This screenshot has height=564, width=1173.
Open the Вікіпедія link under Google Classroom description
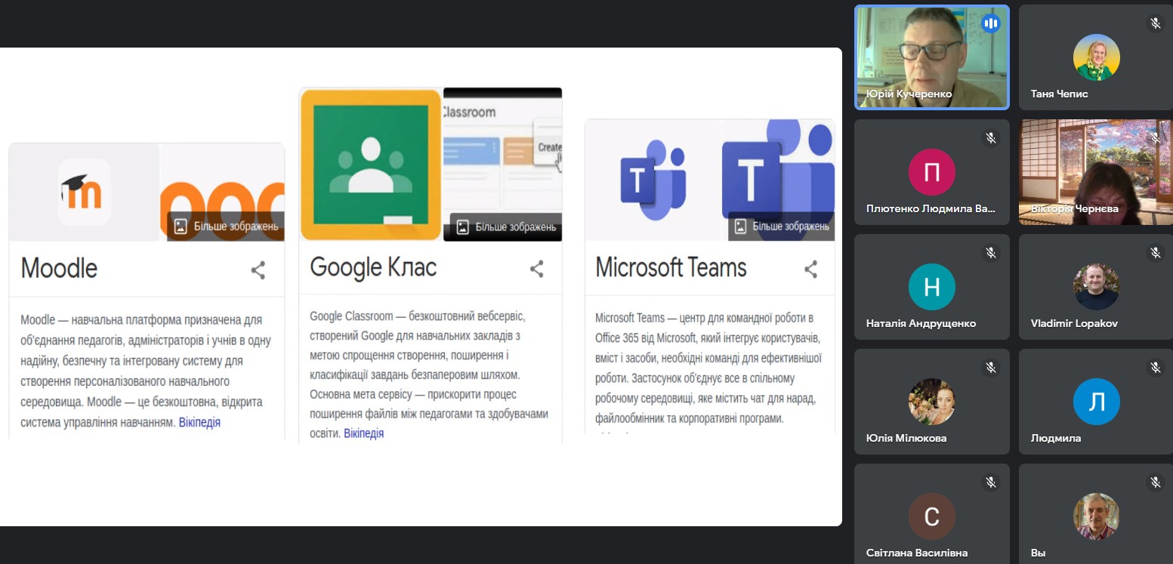[x=363, y=433]
